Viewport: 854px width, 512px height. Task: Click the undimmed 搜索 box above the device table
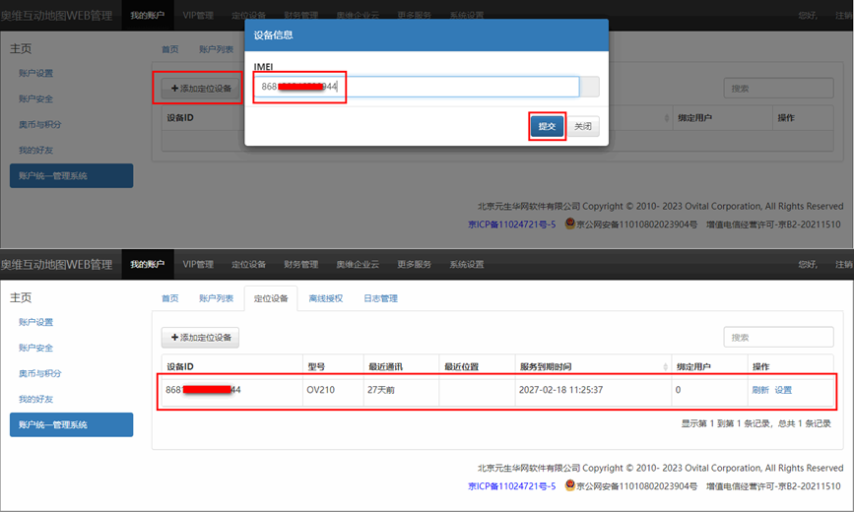[x=778, y=338]
